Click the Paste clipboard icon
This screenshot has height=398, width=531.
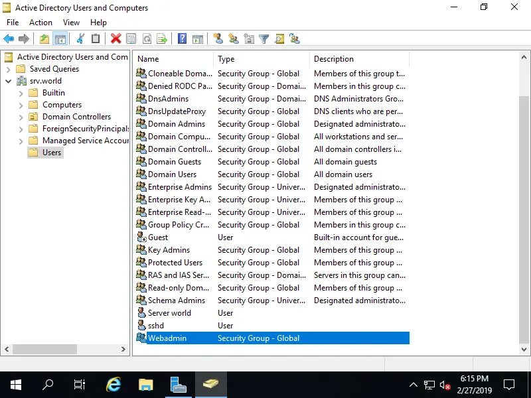[96, 39]
